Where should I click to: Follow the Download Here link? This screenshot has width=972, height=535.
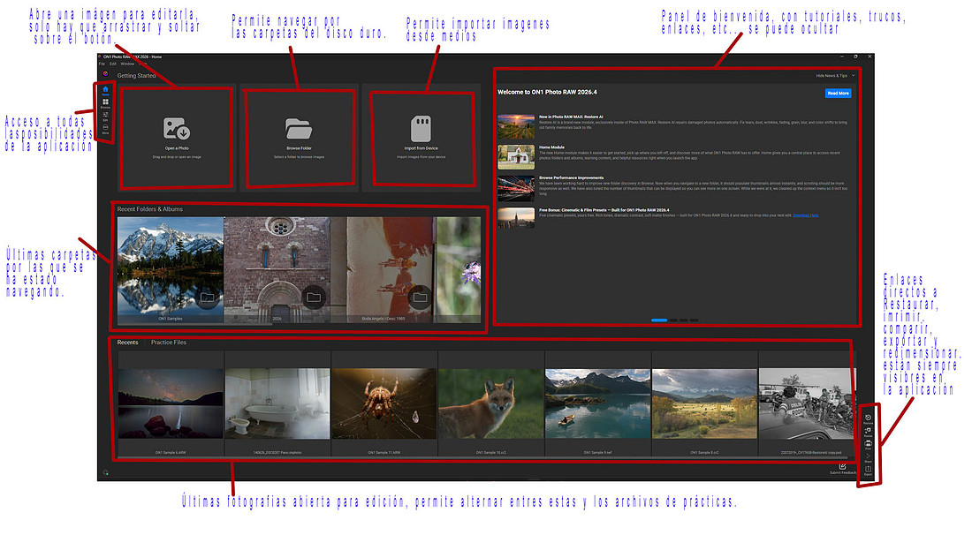tap(805, 215)
